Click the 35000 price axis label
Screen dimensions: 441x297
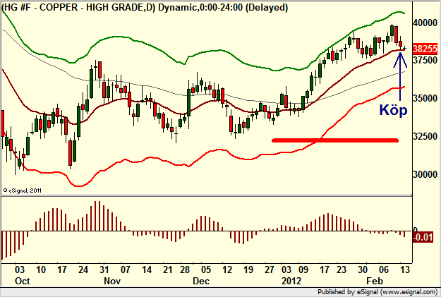425,98
